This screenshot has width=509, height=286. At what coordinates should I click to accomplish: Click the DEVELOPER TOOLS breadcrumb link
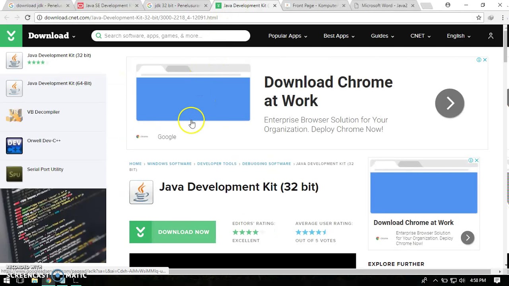point(217,164)
